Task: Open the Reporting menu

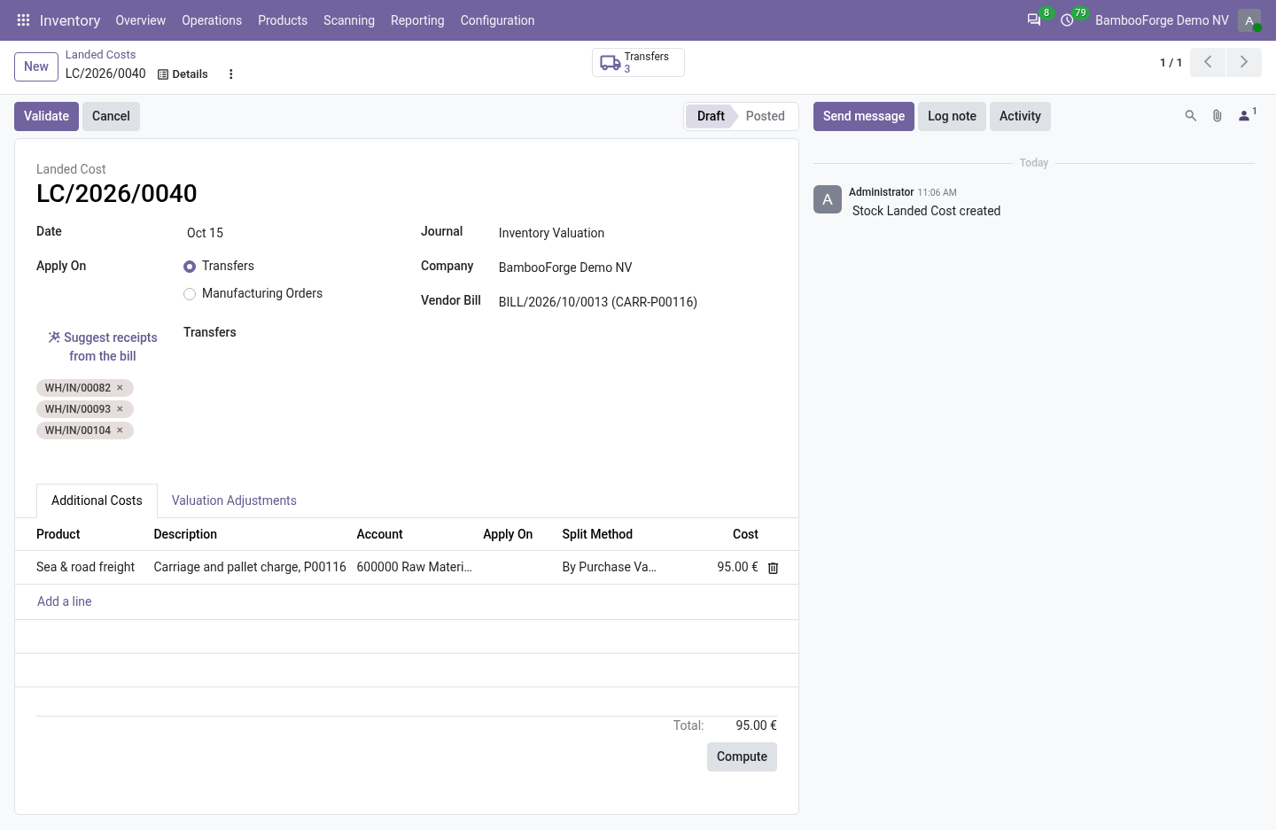Action: click(417, 20)
